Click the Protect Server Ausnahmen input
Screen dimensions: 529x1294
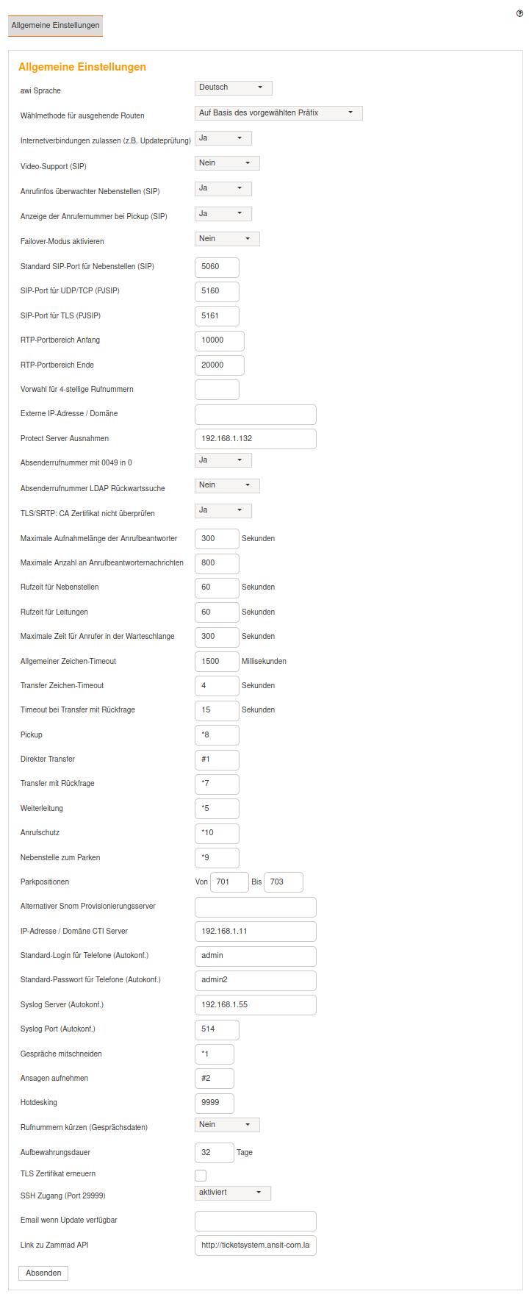[255, 439]
